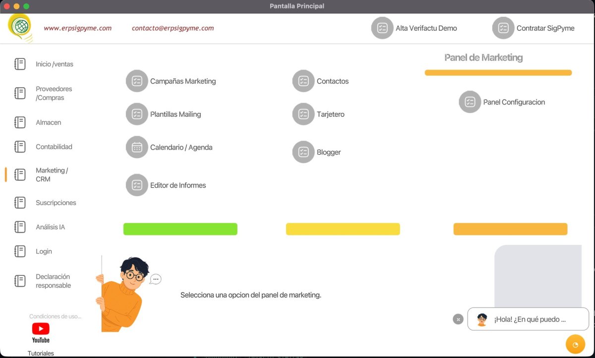The height and width of the screenshot is (358, 595).
Task: Click the ¡Hola! ¿En qué puedo ... chat bubble
Action: tap(528, 319)
